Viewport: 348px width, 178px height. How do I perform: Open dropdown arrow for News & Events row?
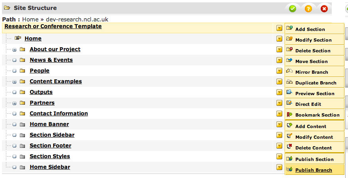coord(279,60)
